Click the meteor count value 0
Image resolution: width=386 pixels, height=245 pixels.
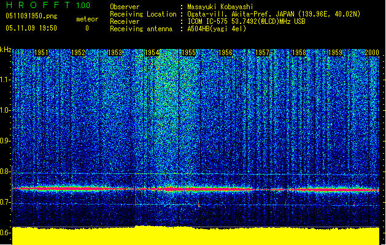87,28
